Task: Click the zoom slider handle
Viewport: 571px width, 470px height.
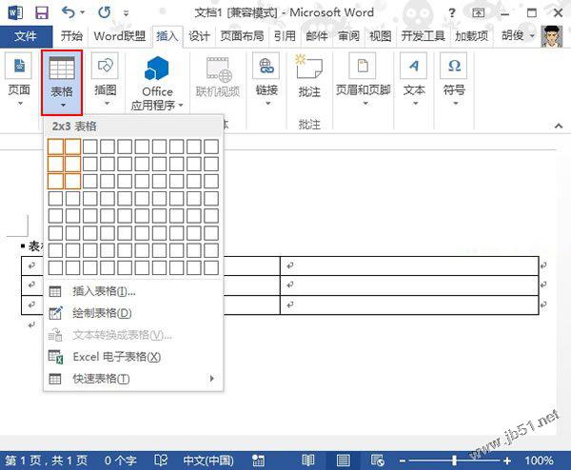Action: tap(454, 460)
